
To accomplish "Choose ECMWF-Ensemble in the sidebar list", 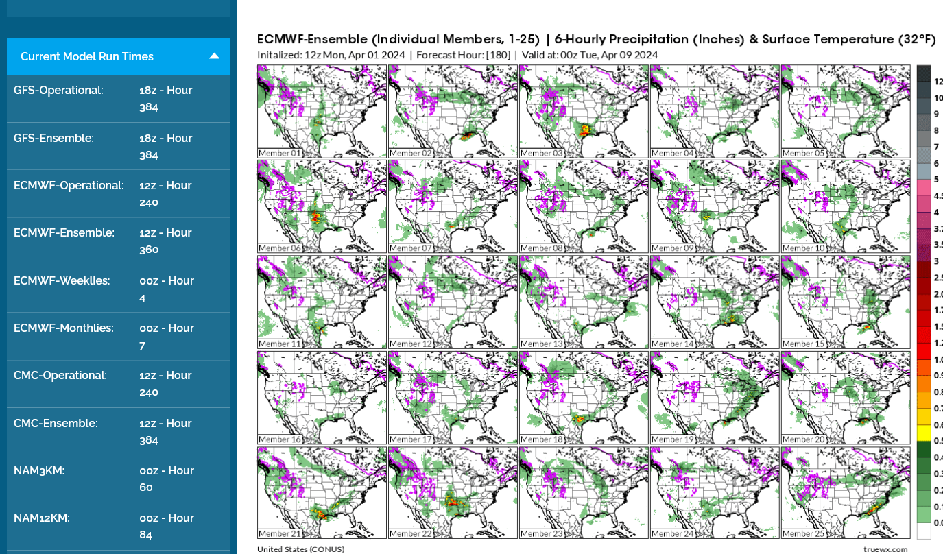I will click(118, 241).
